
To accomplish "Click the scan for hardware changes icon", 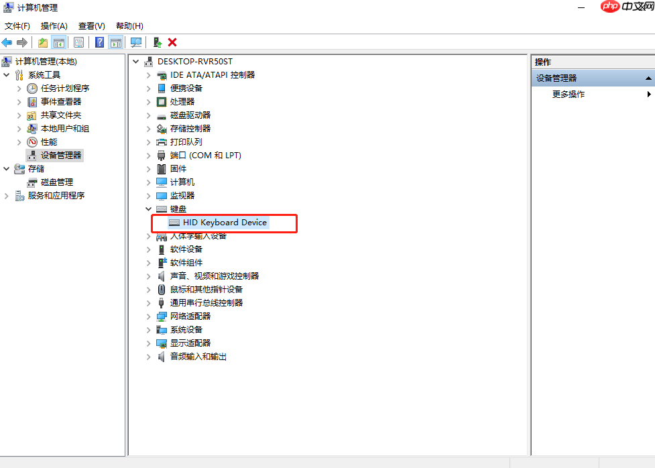I will pyautogui.click(x=136, y=42).
